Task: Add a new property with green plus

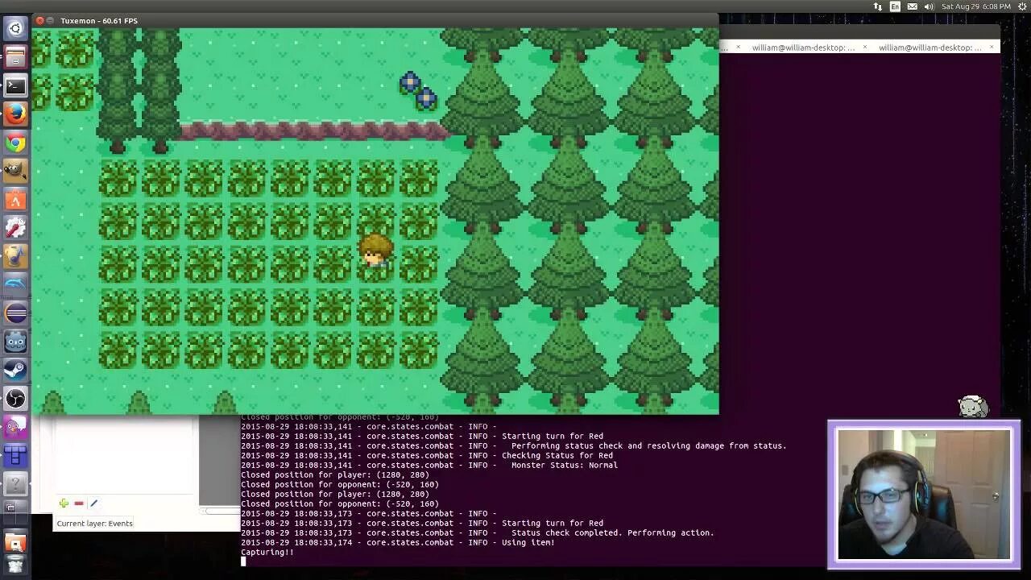Action: tap(64, 503)
